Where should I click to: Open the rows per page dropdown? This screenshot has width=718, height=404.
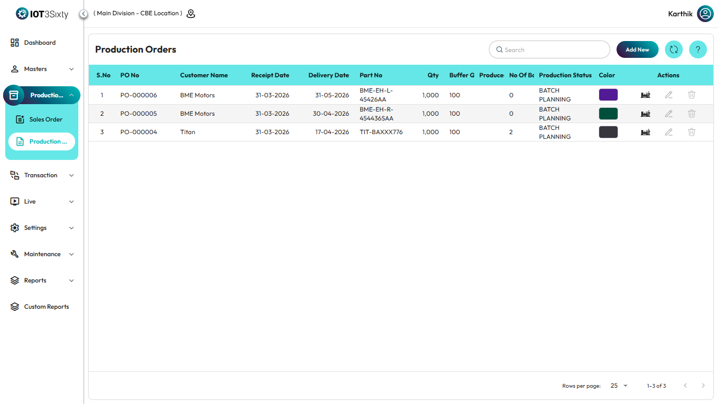619,386
